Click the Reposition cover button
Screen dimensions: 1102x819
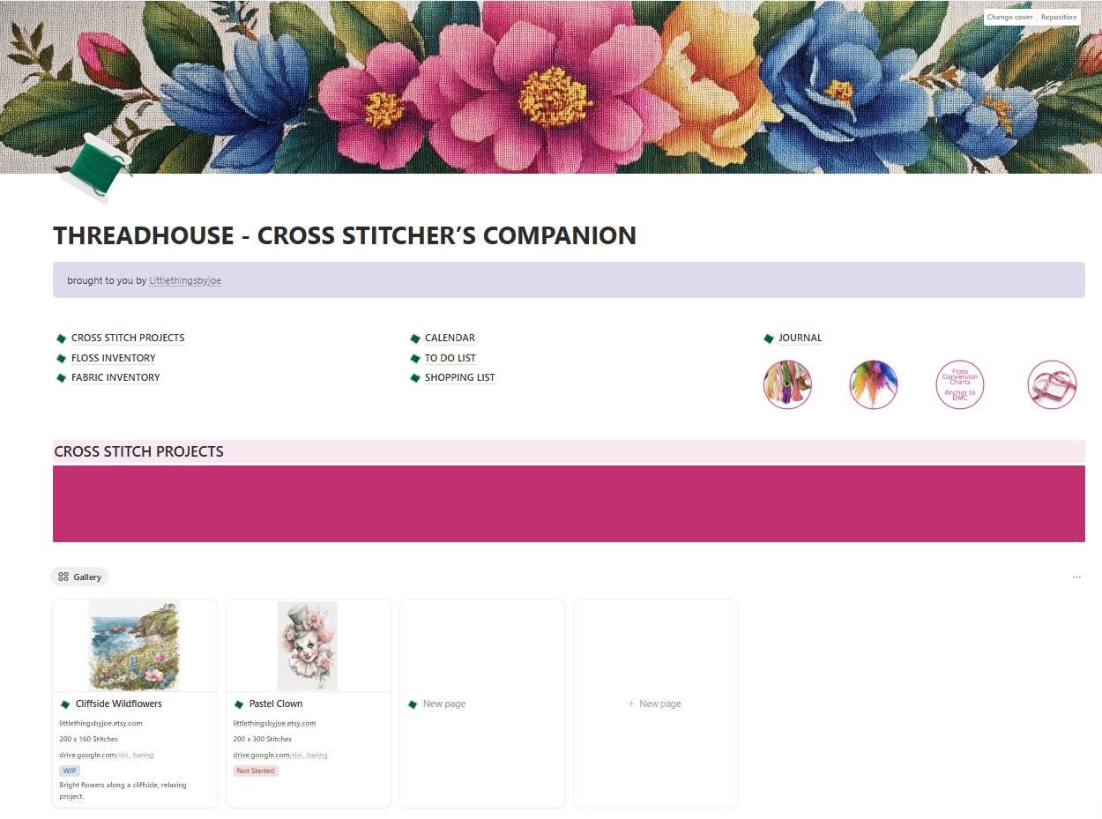(x=1059, y=17)
